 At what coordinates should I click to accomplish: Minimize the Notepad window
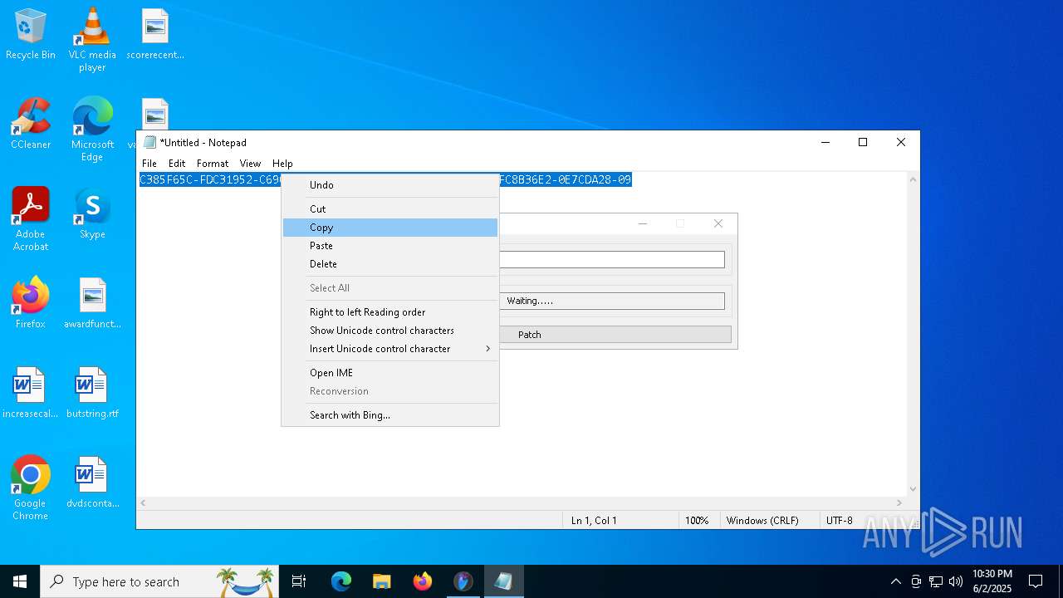coord(825,142)
